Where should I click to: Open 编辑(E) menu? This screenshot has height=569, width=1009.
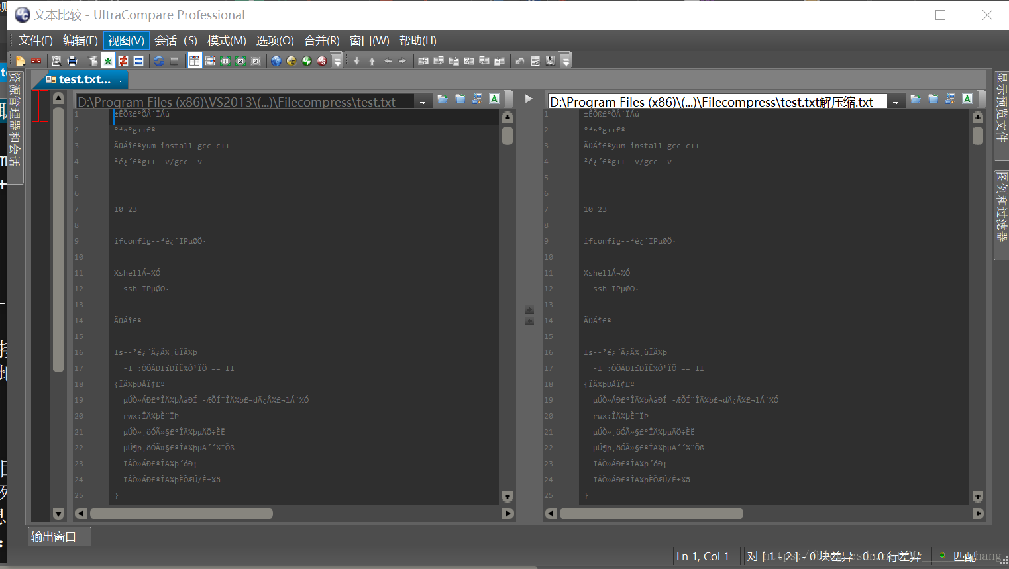(x=80, y=41)
